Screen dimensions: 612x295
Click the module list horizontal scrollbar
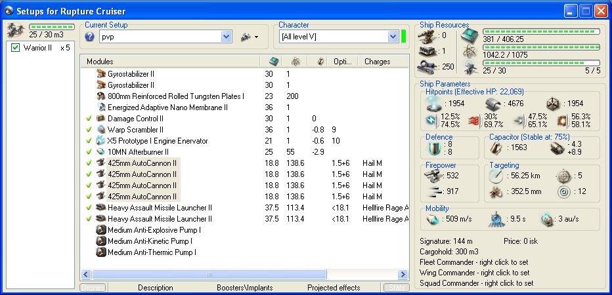(x=209, y=274)
